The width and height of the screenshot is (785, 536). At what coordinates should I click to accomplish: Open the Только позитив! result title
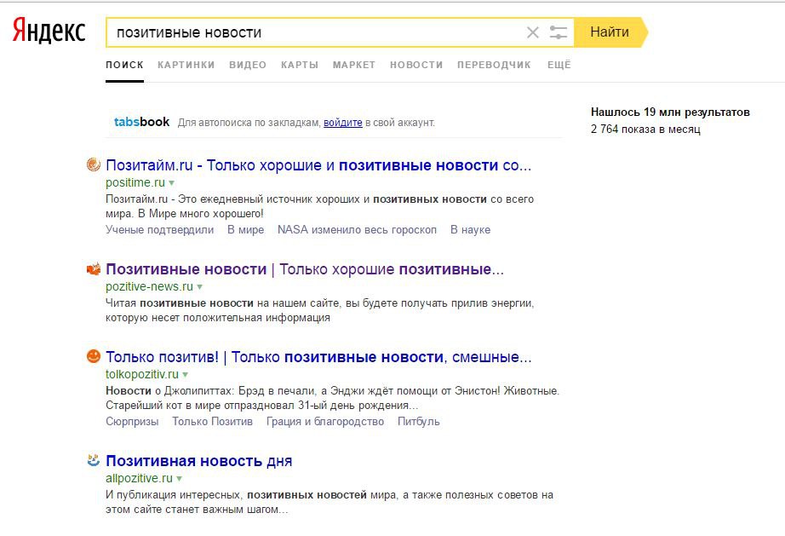[318, 357]
